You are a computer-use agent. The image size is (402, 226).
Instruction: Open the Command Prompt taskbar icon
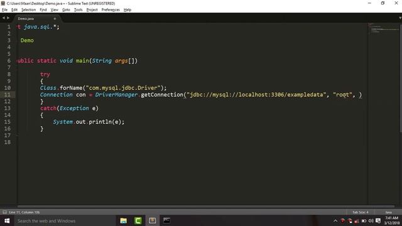click(x=166, y=220)
